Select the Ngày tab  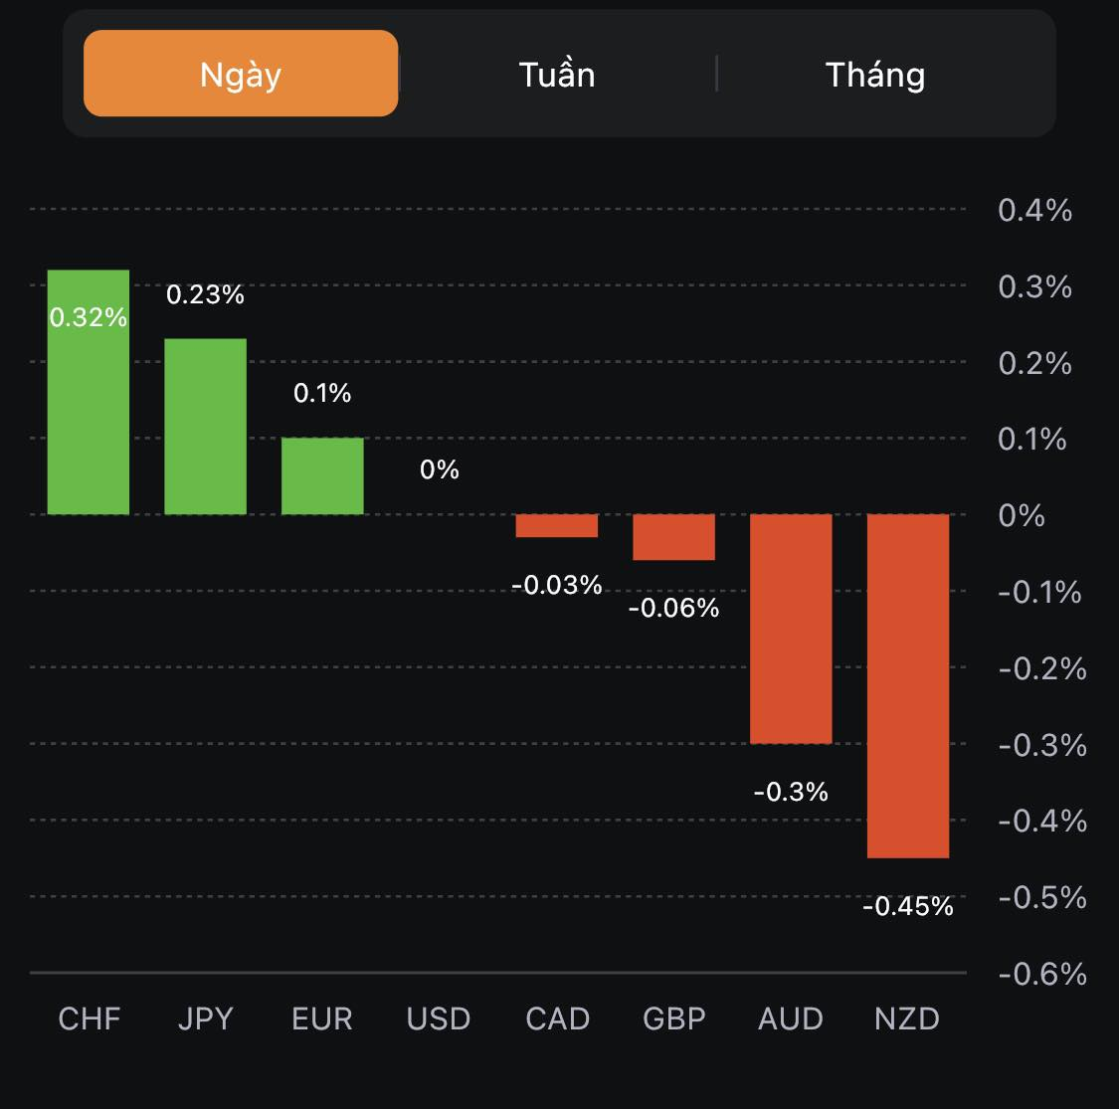[241, 74]
